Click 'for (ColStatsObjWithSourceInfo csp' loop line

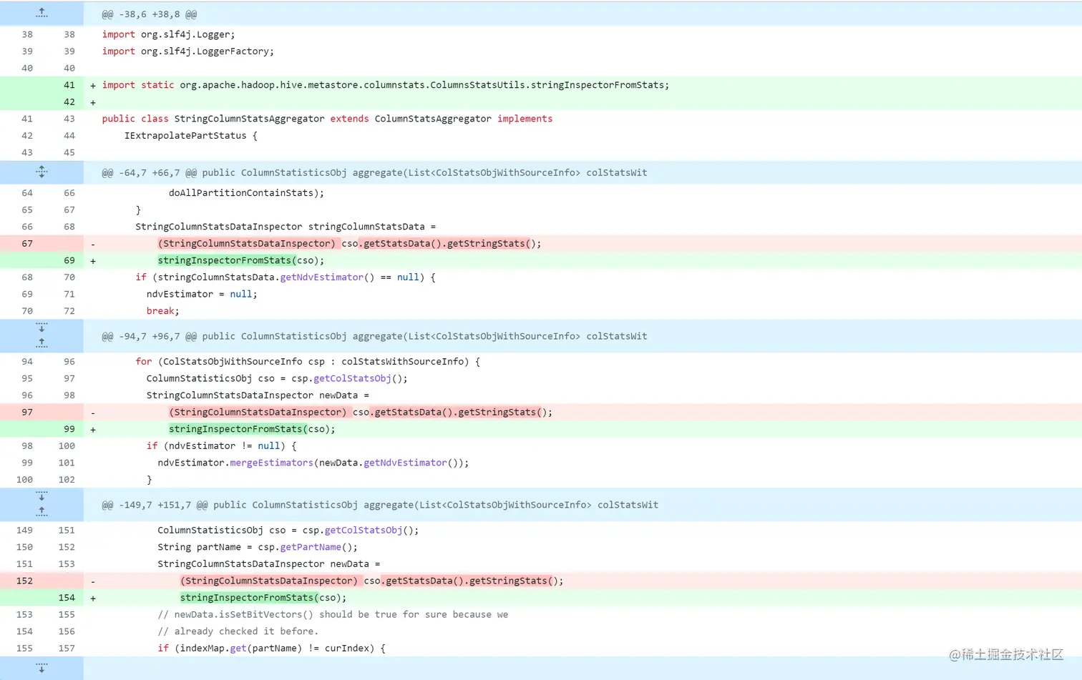click(308, 362)
